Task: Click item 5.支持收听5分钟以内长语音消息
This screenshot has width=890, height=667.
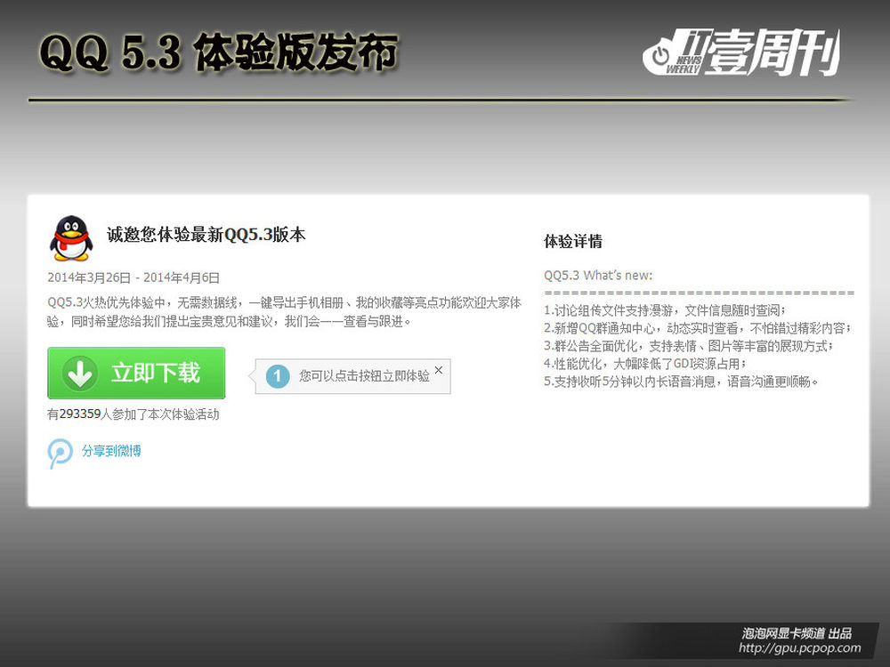Action: pyautogui.click(x=681, y=382)
